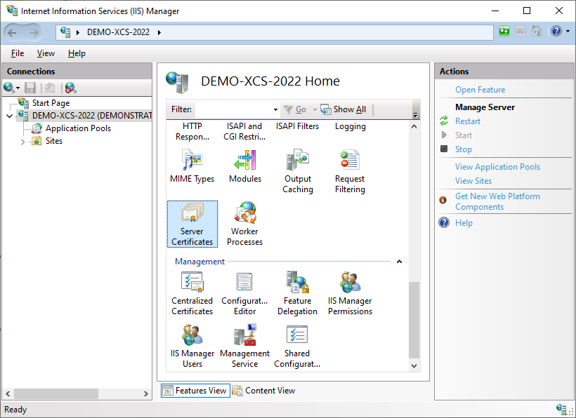Open the Logging feature

[x=350, y=126]
